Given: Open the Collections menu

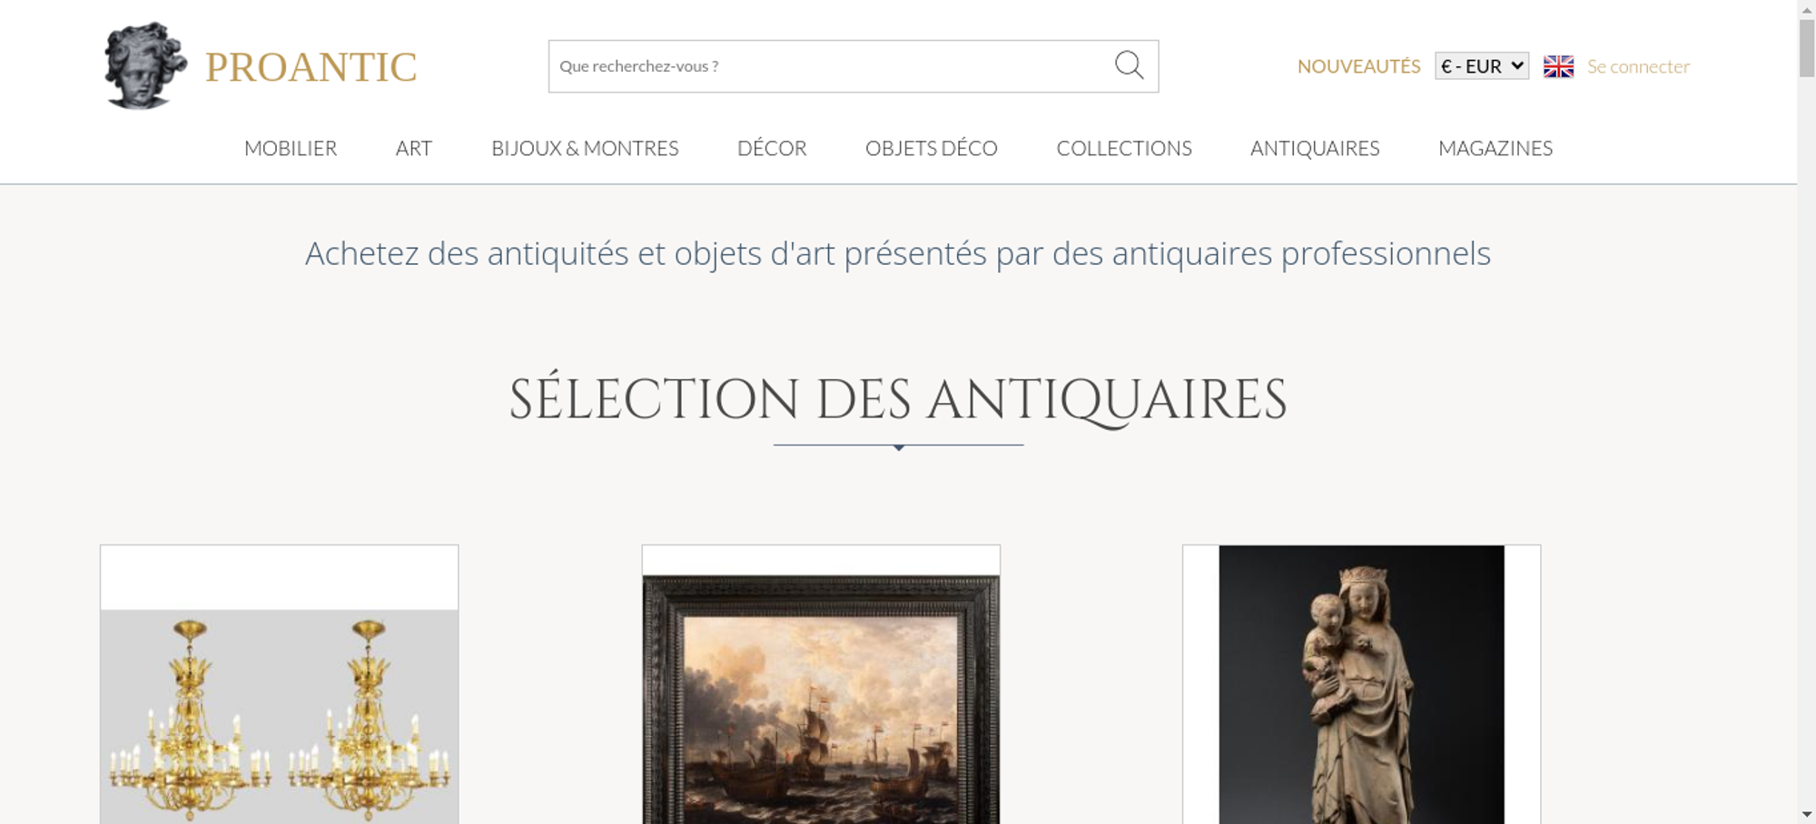Looking at the screenshot, I should (1124, 148).
